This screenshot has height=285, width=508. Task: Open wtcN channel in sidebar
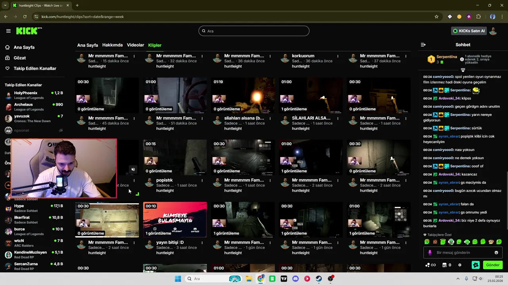(34, 243)
